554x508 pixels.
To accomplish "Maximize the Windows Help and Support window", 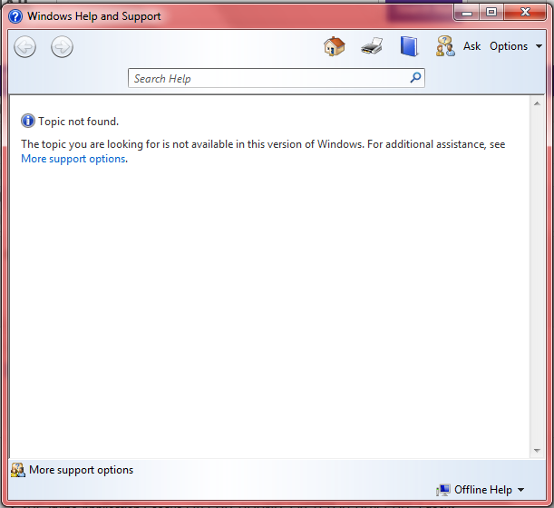I will [x=491, y=13].
